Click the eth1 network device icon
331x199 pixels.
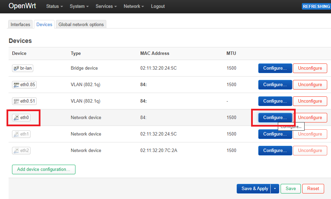[16, 134]
